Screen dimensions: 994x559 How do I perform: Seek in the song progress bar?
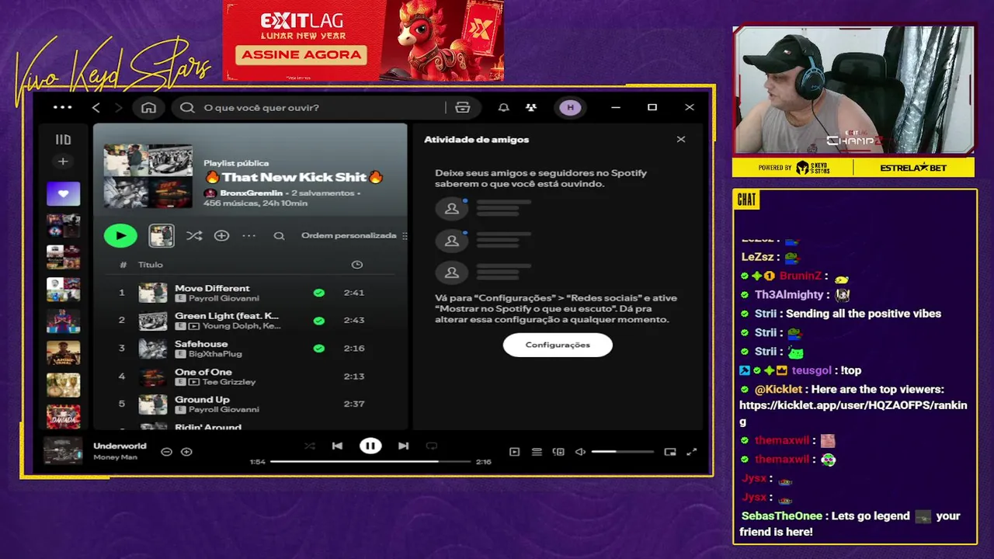point(370,461)
